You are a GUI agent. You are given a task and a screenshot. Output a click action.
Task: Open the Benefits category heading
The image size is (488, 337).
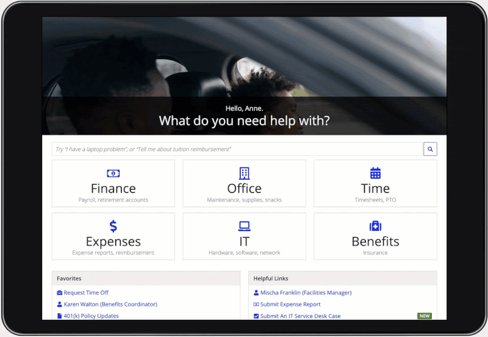click(375, 241)
